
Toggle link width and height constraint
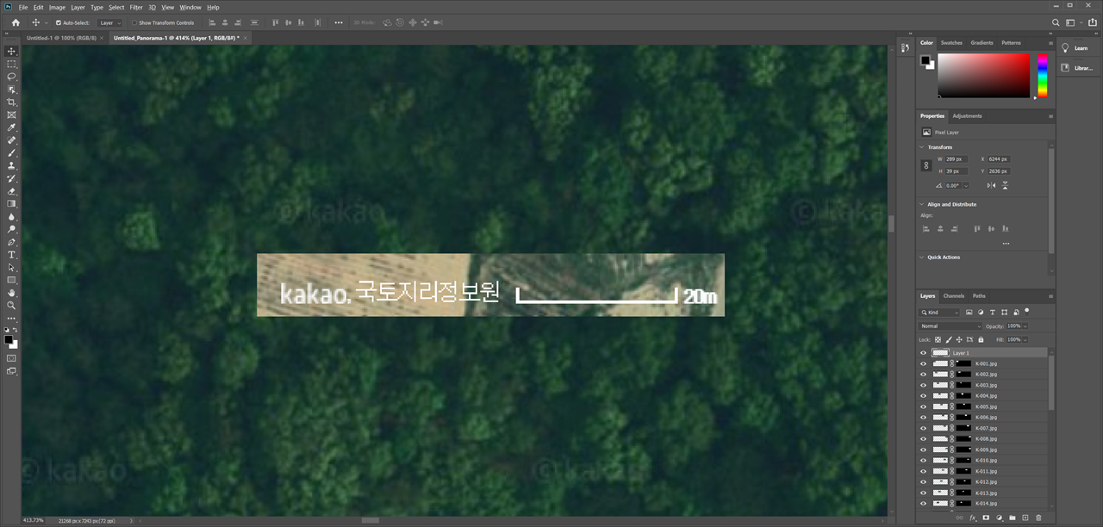pos(926,165)
